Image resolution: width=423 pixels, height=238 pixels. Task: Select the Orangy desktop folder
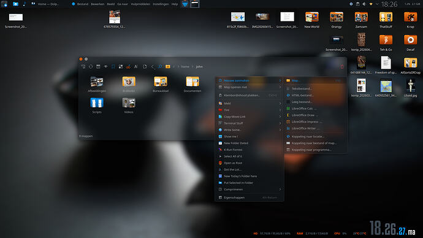337,20
